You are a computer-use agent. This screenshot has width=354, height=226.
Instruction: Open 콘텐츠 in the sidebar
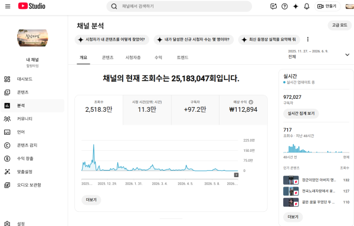tap(32, 92)
